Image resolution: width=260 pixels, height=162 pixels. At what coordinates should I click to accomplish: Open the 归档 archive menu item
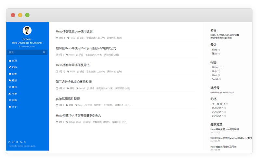point(13,67)
